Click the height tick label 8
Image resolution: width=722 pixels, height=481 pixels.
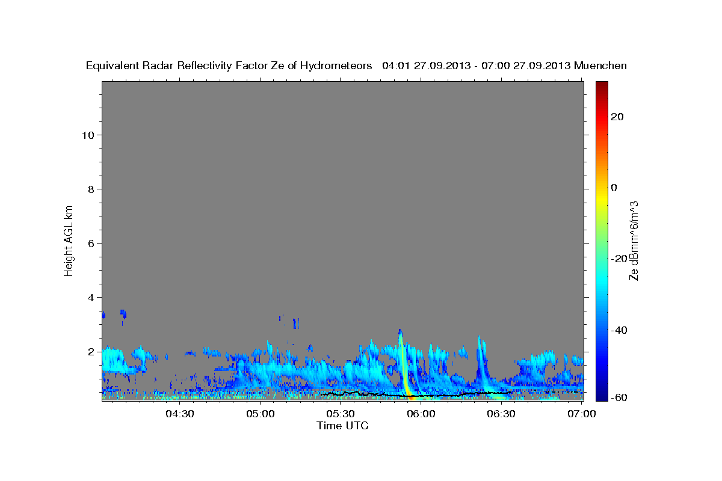click(91, 189)
